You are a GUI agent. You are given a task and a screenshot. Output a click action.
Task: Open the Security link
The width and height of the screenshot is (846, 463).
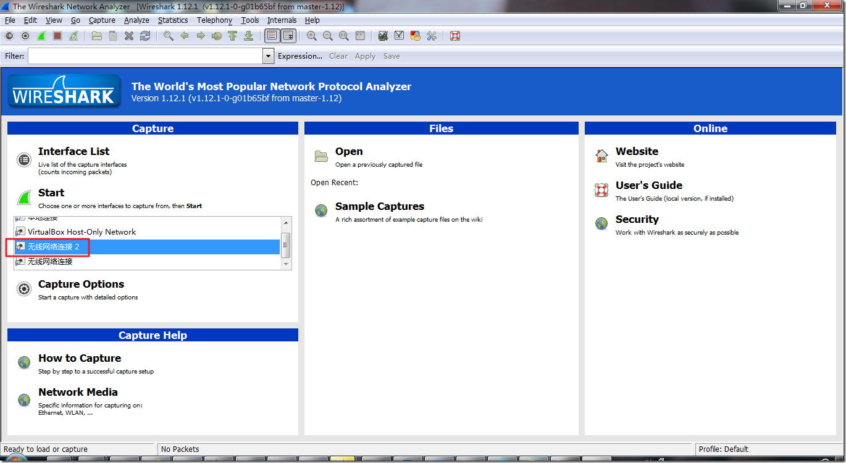637,219
